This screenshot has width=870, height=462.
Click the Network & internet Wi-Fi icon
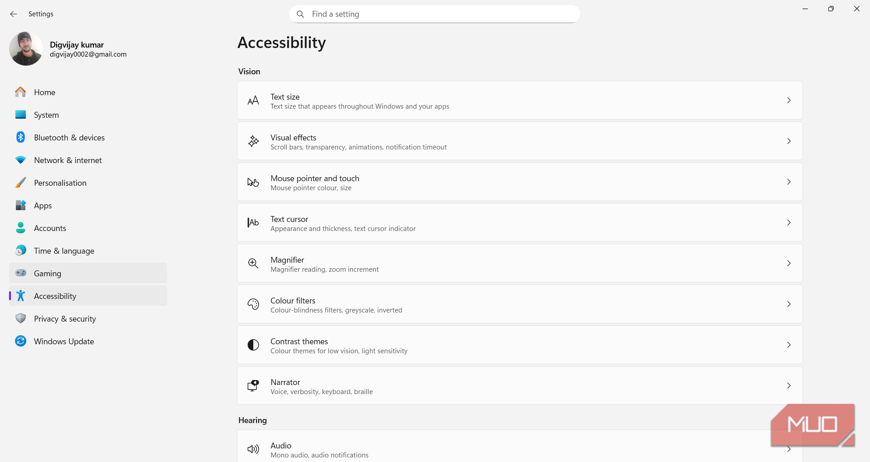click(x=20, y=160)
